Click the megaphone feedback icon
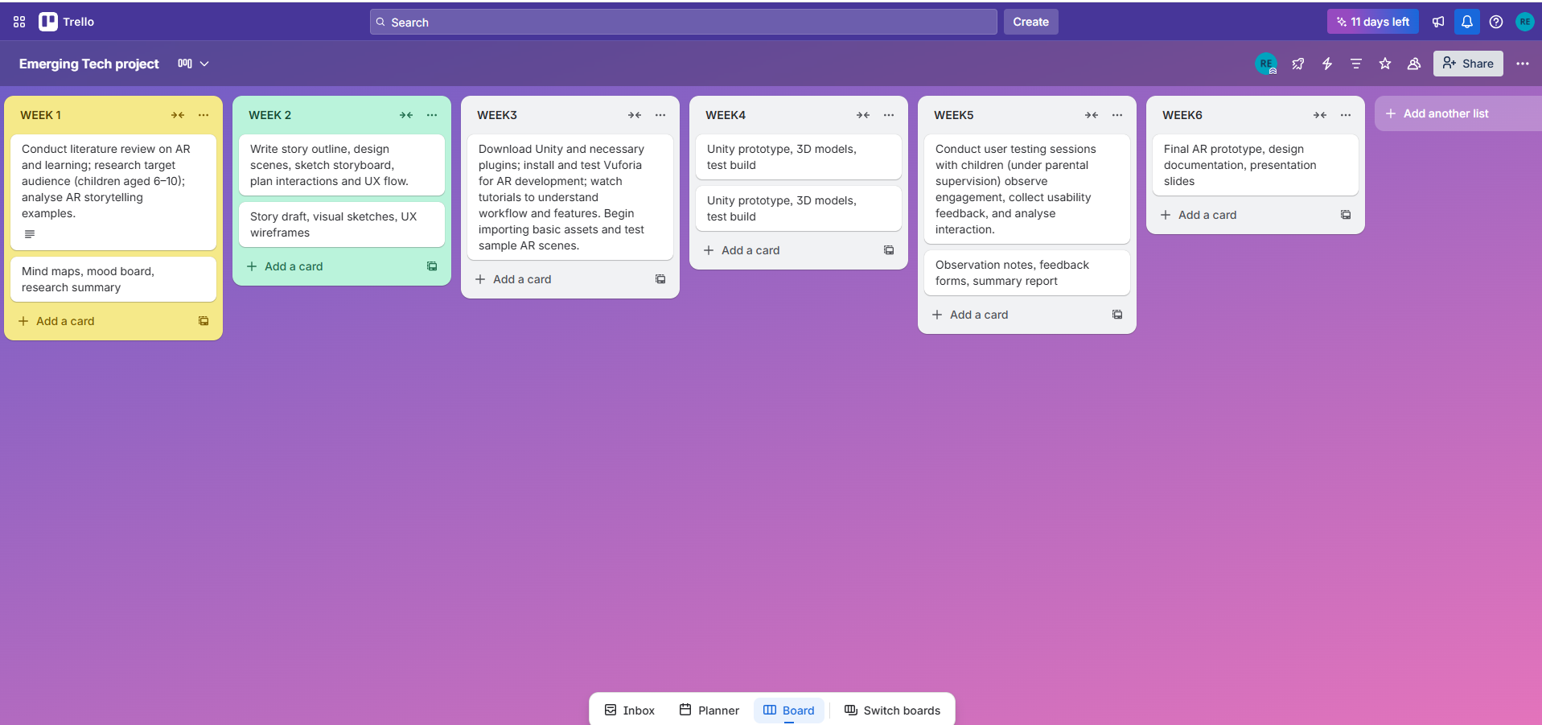This screenshot has height=725, width=1542. point(1438,22)
